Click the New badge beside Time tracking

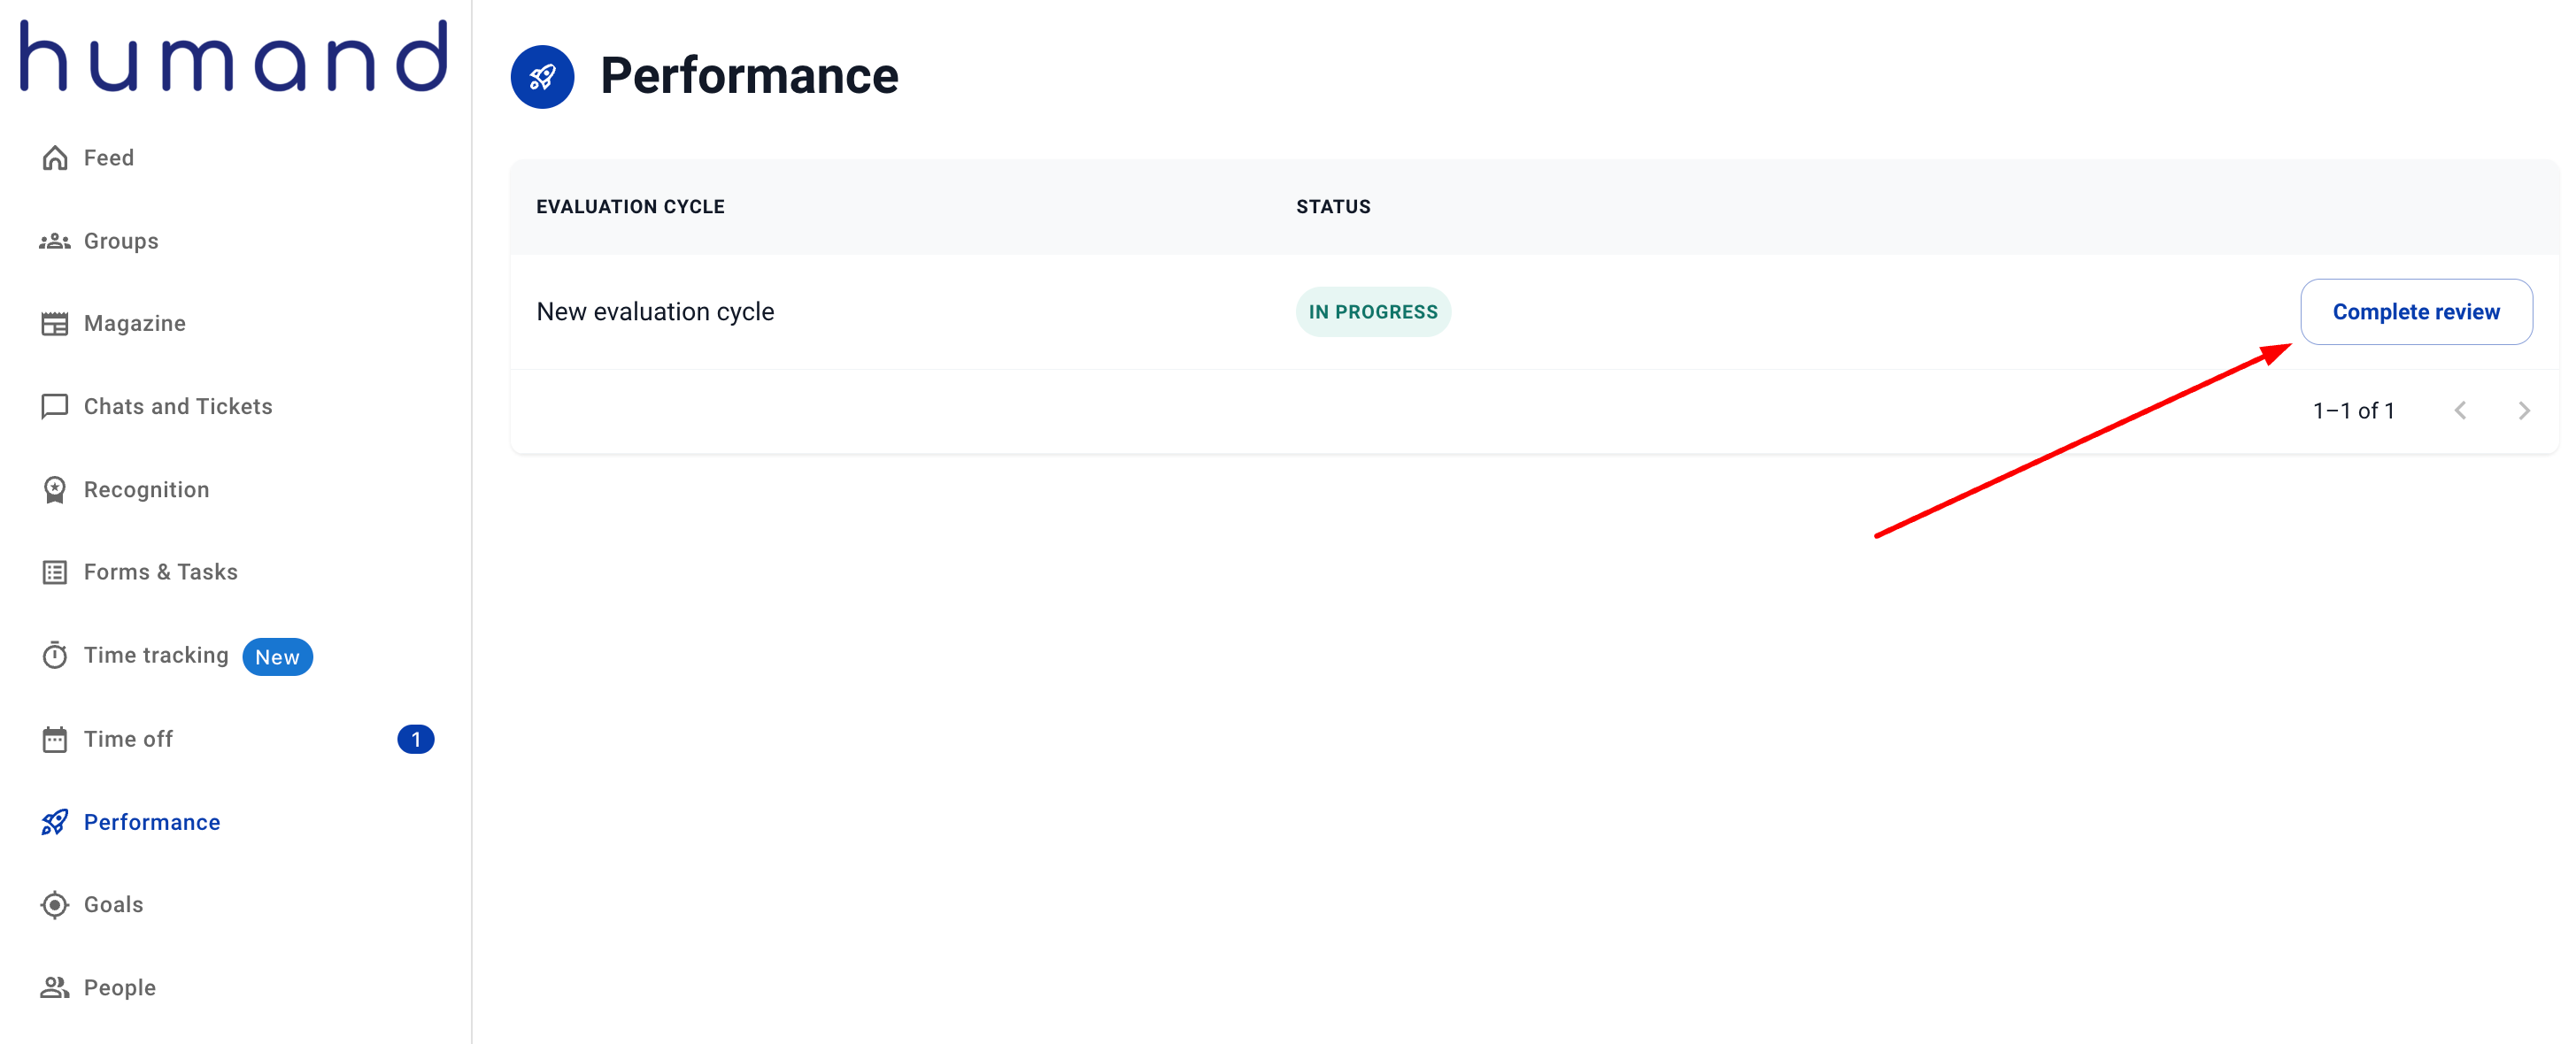pos(277,657)
